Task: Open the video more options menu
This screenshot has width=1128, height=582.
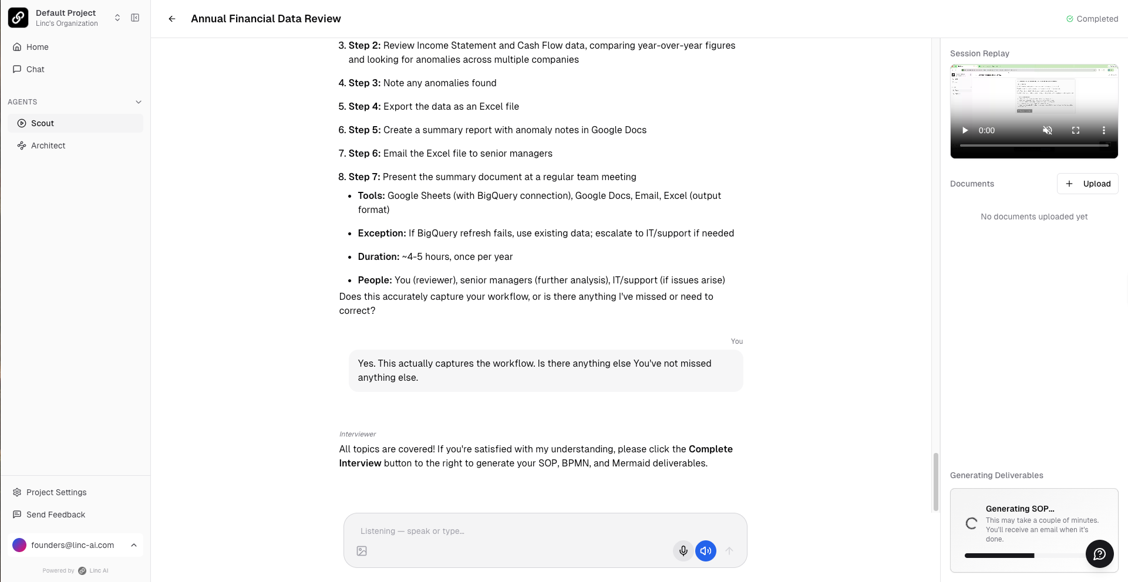Action: 1103,130
